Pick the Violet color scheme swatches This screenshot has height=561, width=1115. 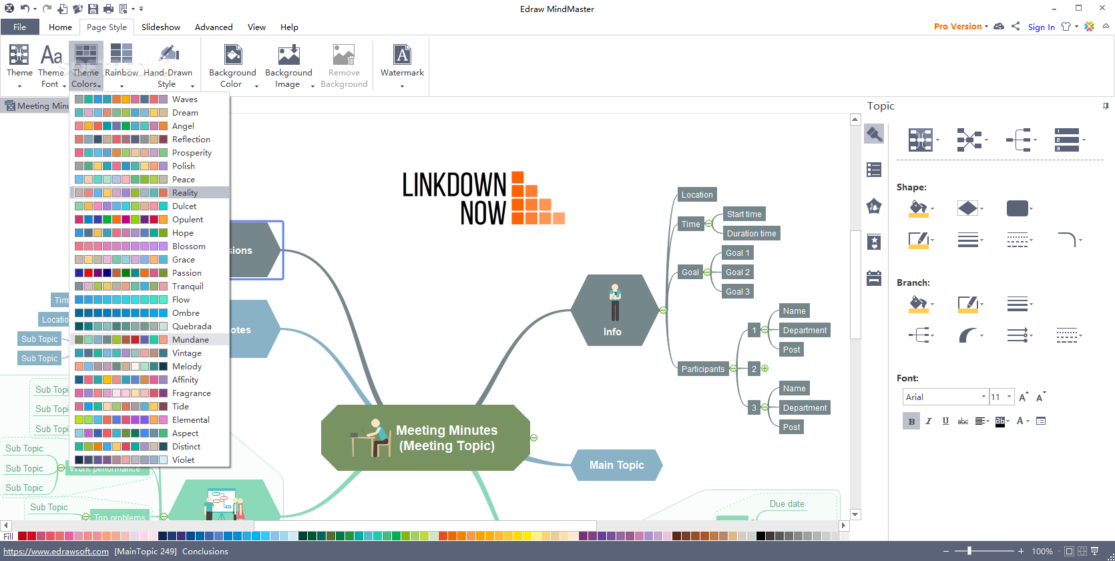point(121,459)
